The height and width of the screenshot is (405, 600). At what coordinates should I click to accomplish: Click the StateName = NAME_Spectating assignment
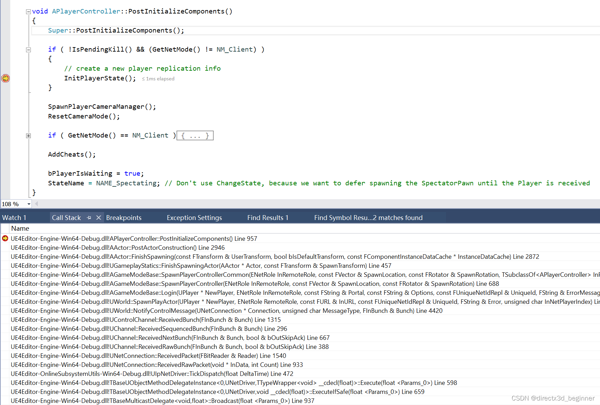104,183
